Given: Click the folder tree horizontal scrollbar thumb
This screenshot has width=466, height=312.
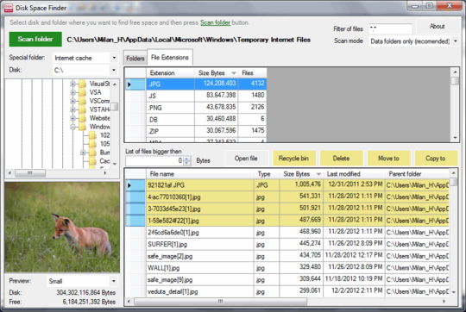Looking at the screenshot, I should (x=30, y=173).
